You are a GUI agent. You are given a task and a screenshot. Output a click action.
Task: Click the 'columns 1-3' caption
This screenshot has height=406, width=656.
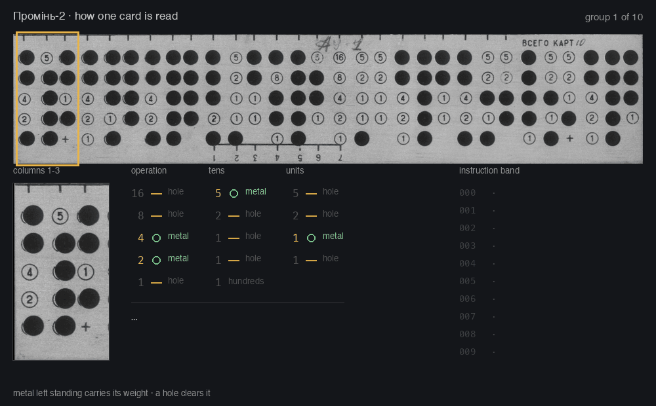(36, 170)
